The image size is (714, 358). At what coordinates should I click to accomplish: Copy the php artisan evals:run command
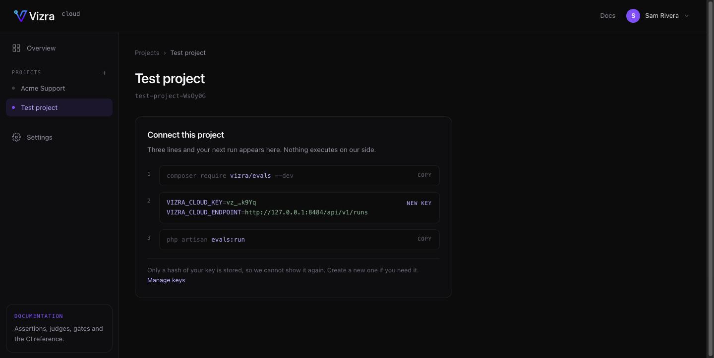(x=424, y=239)
